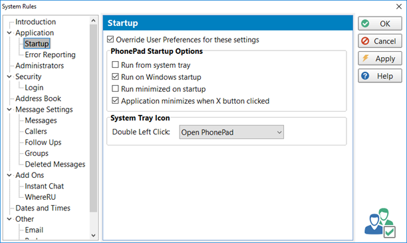This screenshot has width=407, height=243.
Task: Click the users with checkmark logo icon
Action: click(380, 223)
